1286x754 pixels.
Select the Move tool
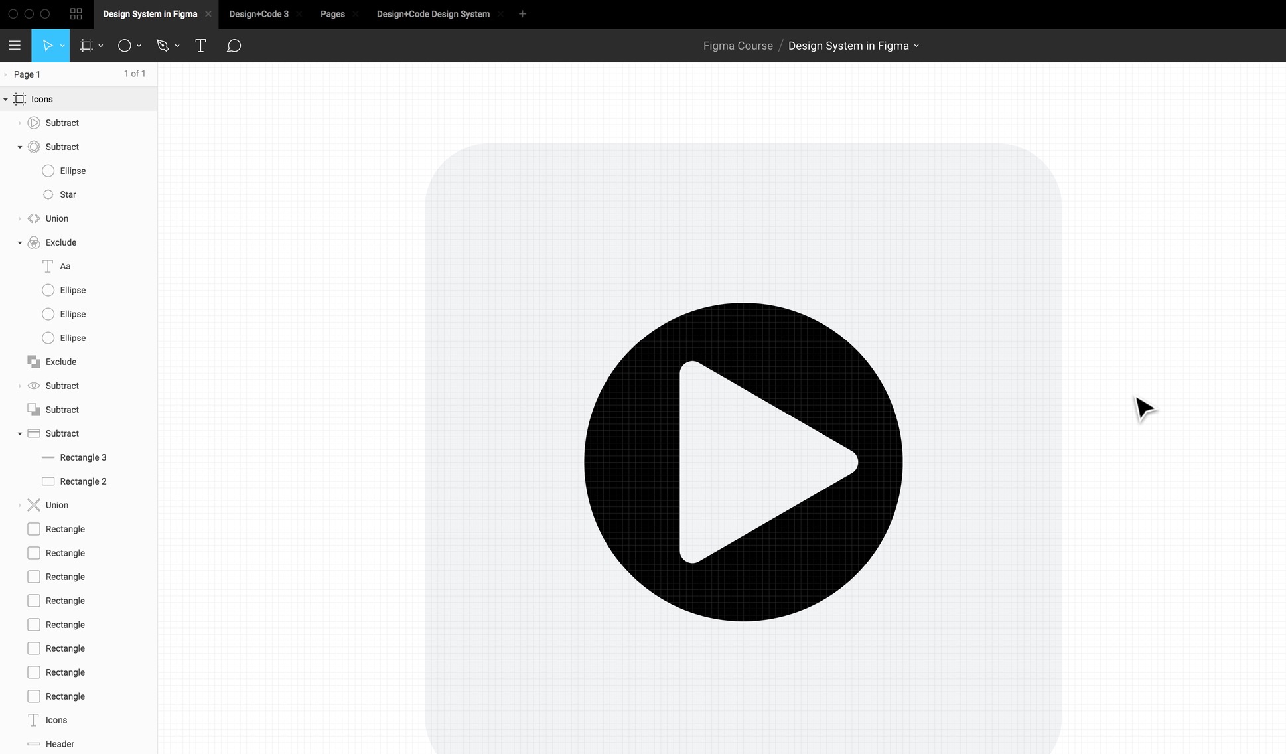(47, 46)
